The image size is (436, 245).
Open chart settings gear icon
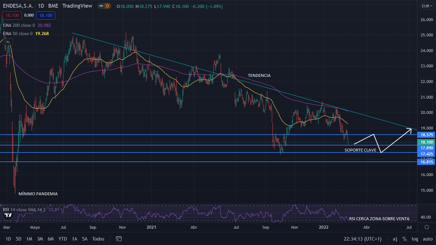click(426, 227)
